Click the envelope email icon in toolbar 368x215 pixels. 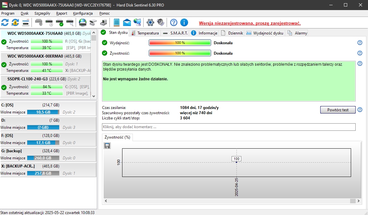(127, 22)
